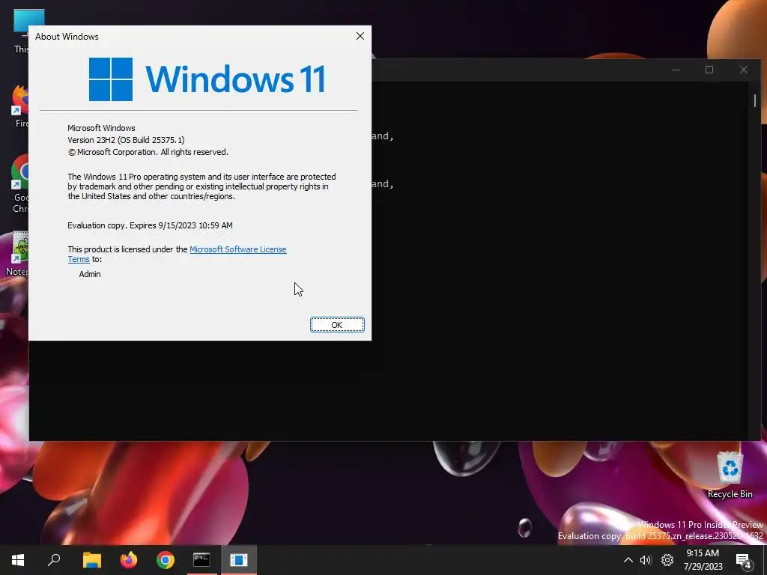The width and height of the screenshot is (767, 575).
Task: Launch Firefox from the taskbar
Action: pyautogui.click(x=129, y=560)
